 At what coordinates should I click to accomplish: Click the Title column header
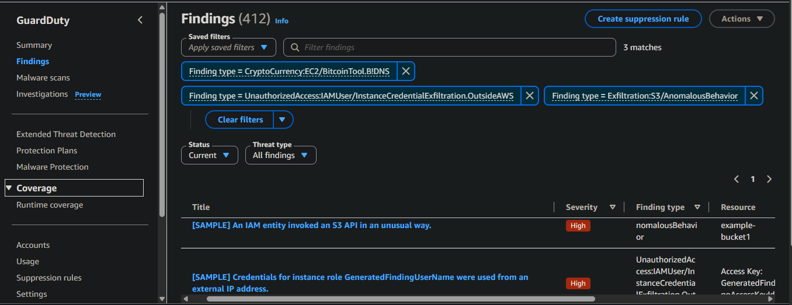tap(201, 207)
